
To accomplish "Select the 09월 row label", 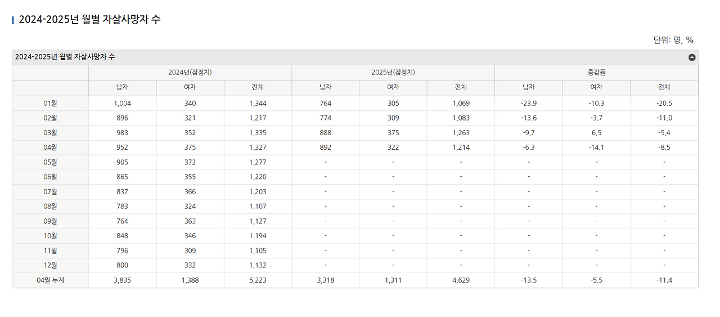I will click(50, 221).
